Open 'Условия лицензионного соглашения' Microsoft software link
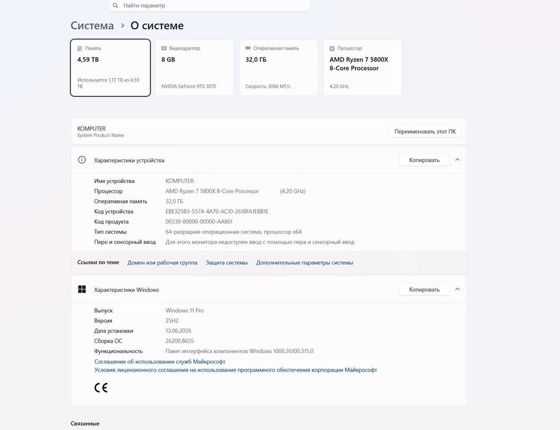This screenshot has height=430, width=560. (x=236, y=370)
